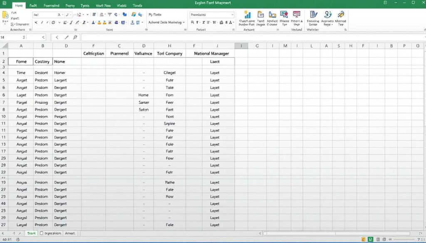This screenshot has width=426, height=243.
Task: Click the Whaee Tpe monitor icon
Action: tap(284, 15)
